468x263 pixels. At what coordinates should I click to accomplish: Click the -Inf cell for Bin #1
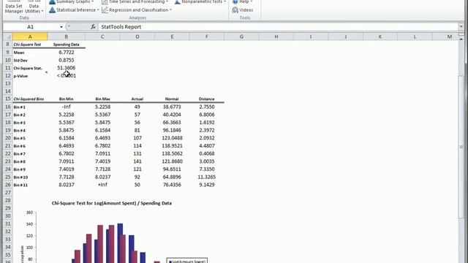pyautogui.click(x=67, y=107)
